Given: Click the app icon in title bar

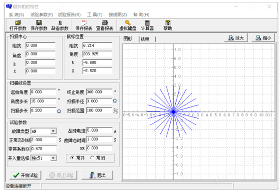Looking at the screenshot, I should pyautogui.click(x=8, y=6).
